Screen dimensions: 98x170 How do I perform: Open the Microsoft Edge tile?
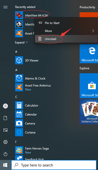[x=89, y=54]
